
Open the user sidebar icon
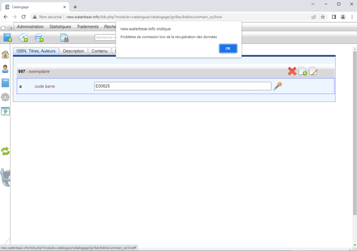click(5, 69)
